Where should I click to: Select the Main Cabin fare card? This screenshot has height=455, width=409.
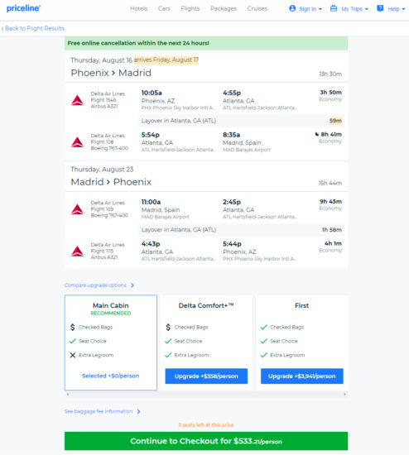[x=111, y=342]
